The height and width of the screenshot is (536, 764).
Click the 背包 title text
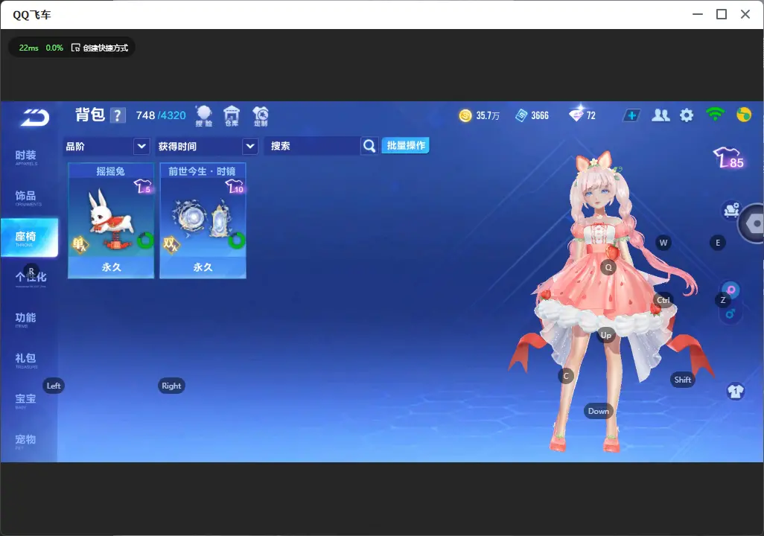pyautogui.click(x=90, y=115)
